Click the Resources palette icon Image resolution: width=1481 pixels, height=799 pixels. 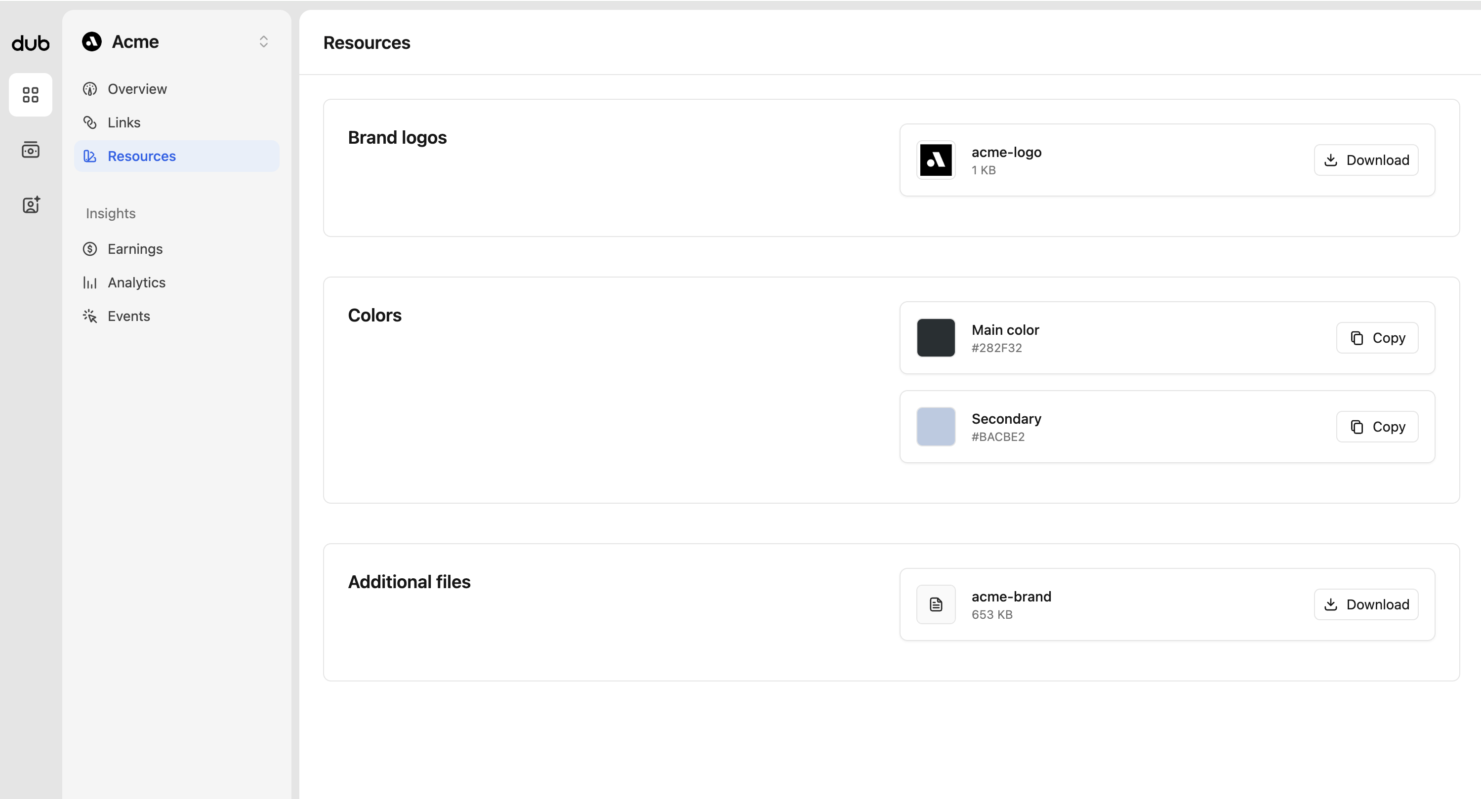90,157
